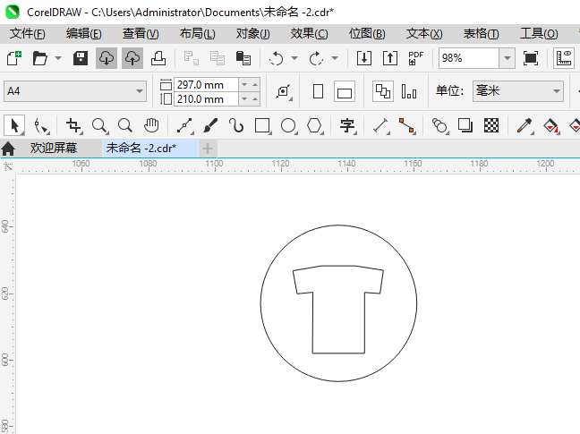
Task: Select the second magnifier zoom-out tool
Action: click(x=125, y=125)
